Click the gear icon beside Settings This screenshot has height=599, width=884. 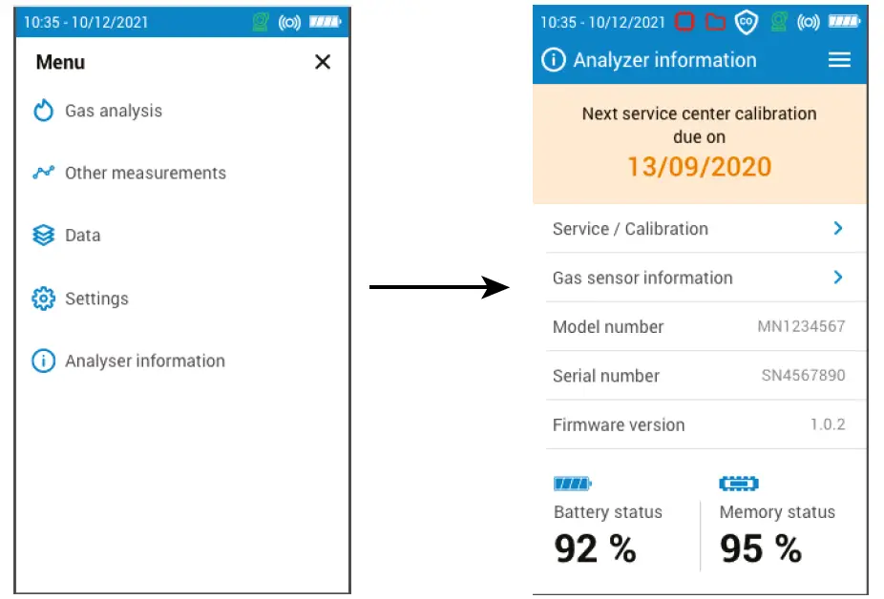pyautogui.click(x=43, y=299)
